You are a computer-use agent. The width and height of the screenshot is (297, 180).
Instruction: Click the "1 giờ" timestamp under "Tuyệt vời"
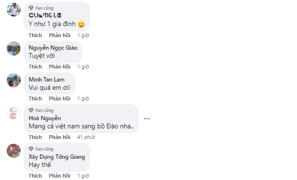[83, 67]
